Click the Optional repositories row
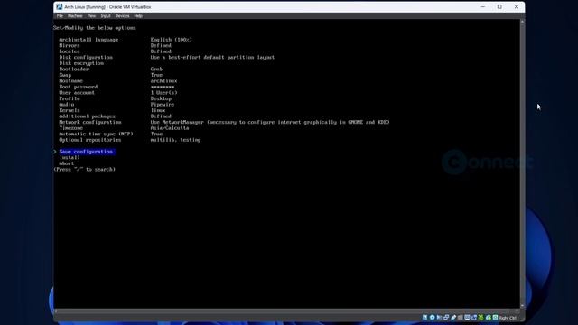This screenshot has width=578, height=325. (130, 140)
